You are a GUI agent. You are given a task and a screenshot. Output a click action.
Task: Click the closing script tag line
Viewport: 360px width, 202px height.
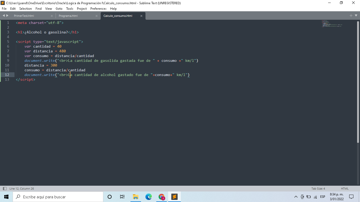click(x=26, y=79)
